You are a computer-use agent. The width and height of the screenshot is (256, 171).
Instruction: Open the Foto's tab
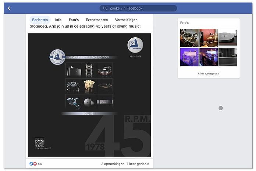74,20
